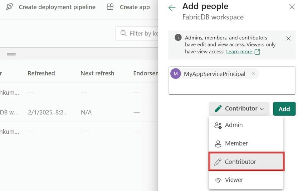Open the Learn more link
The height and width of the screenshot is (191, 298).
click(x=239, y=52)
